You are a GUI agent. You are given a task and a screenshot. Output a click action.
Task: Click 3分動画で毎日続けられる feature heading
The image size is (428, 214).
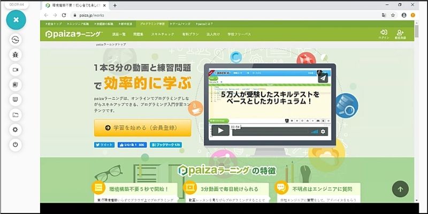(x=230, y=189)
